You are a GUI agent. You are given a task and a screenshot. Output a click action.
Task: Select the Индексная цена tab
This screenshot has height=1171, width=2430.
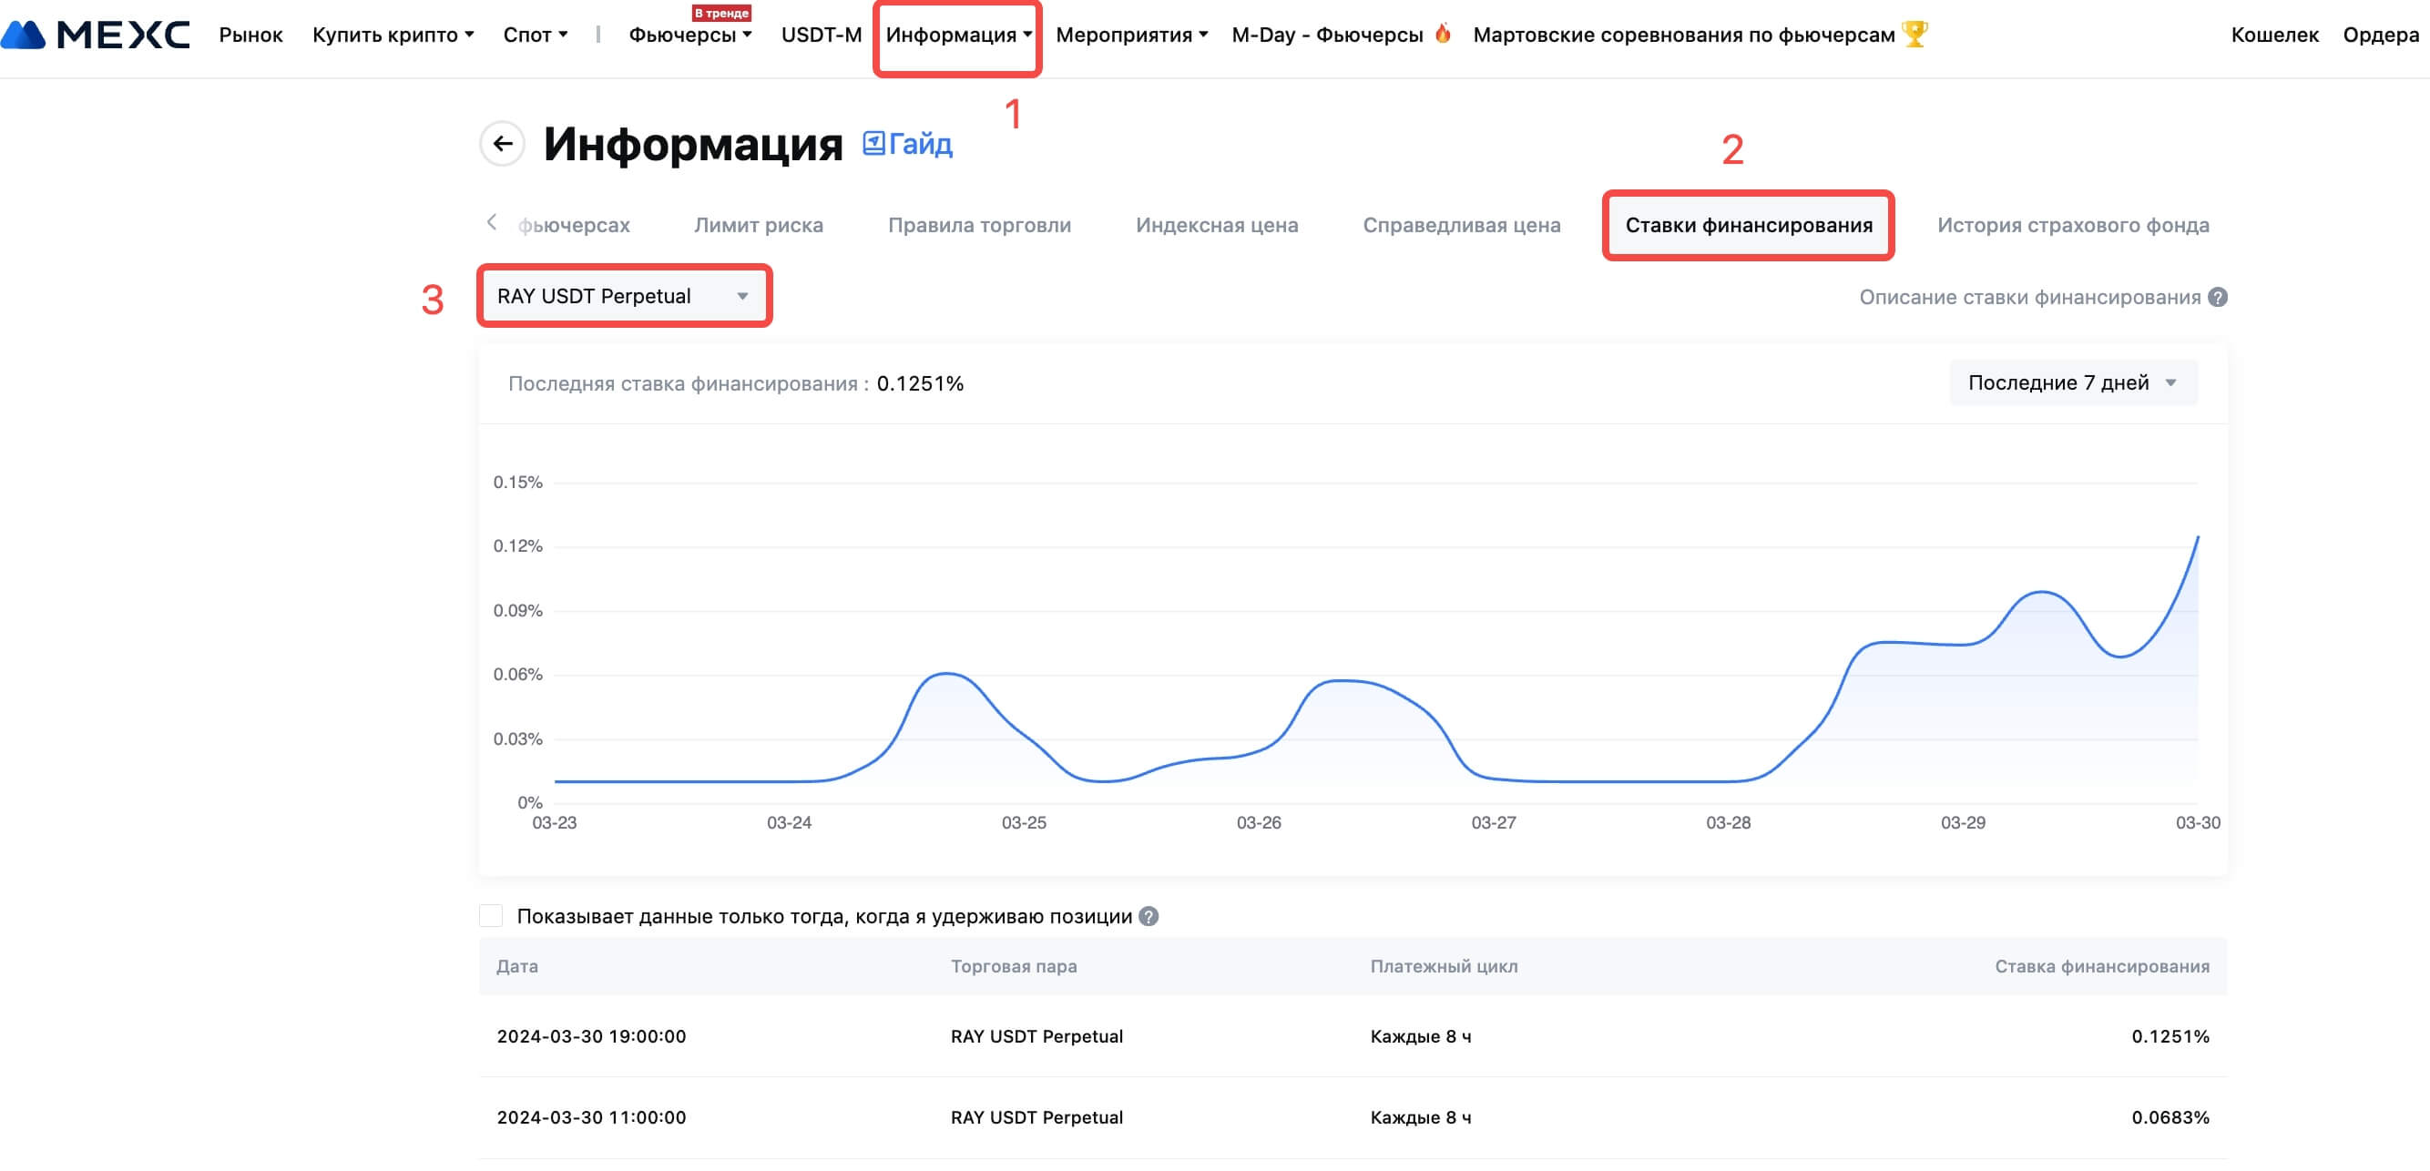pos(1216,225)
